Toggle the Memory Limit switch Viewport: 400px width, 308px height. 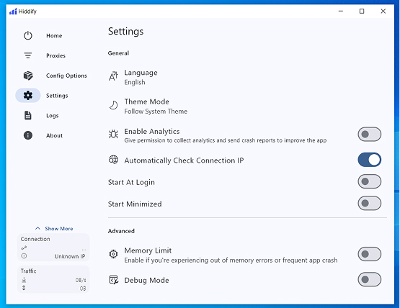point(370,254)
